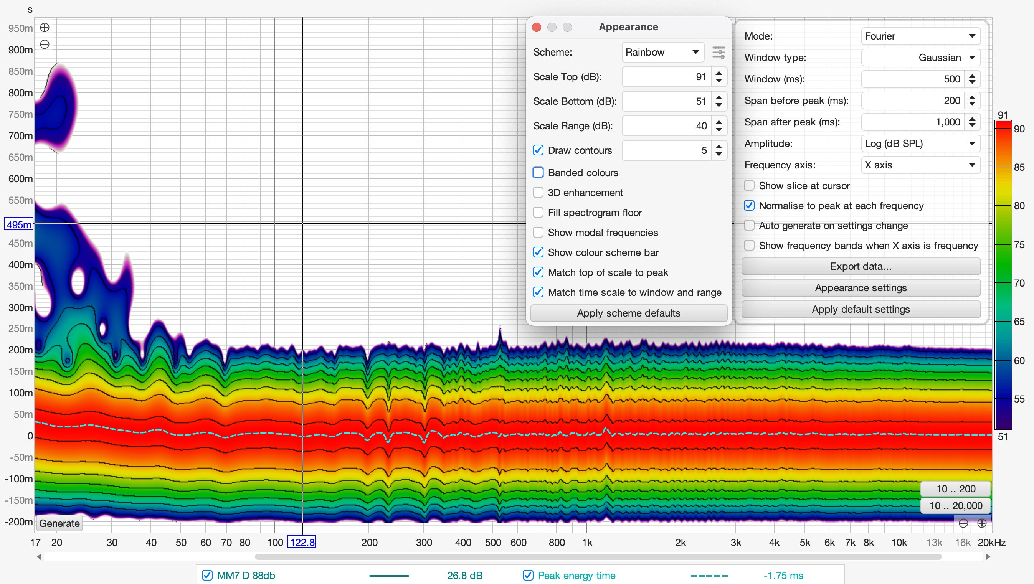Click the Scale Bottom (dB) field showing 51
Image resolution: width=1034 pixels, height=584 pixels.
(x=666, y=101)
